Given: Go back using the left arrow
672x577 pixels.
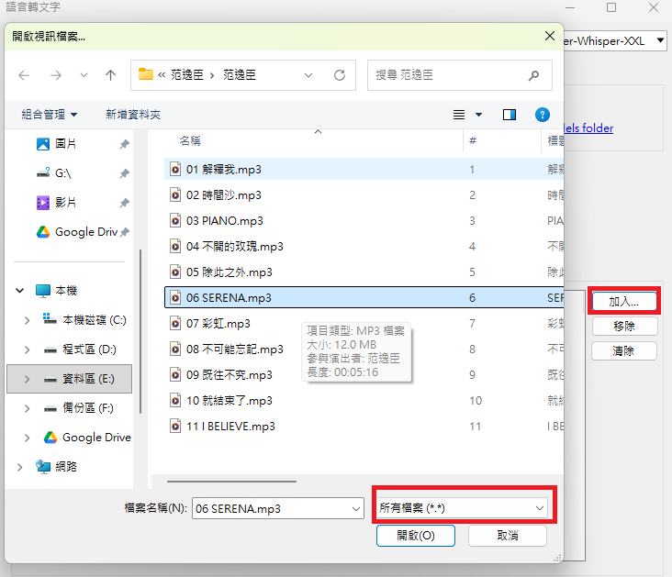Looking at the screenshot, I should (24, 76).
